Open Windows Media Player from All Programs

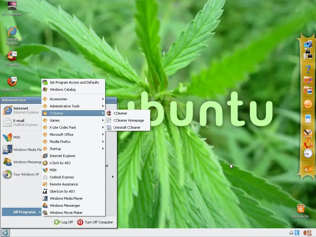click(x=73, y=198)
